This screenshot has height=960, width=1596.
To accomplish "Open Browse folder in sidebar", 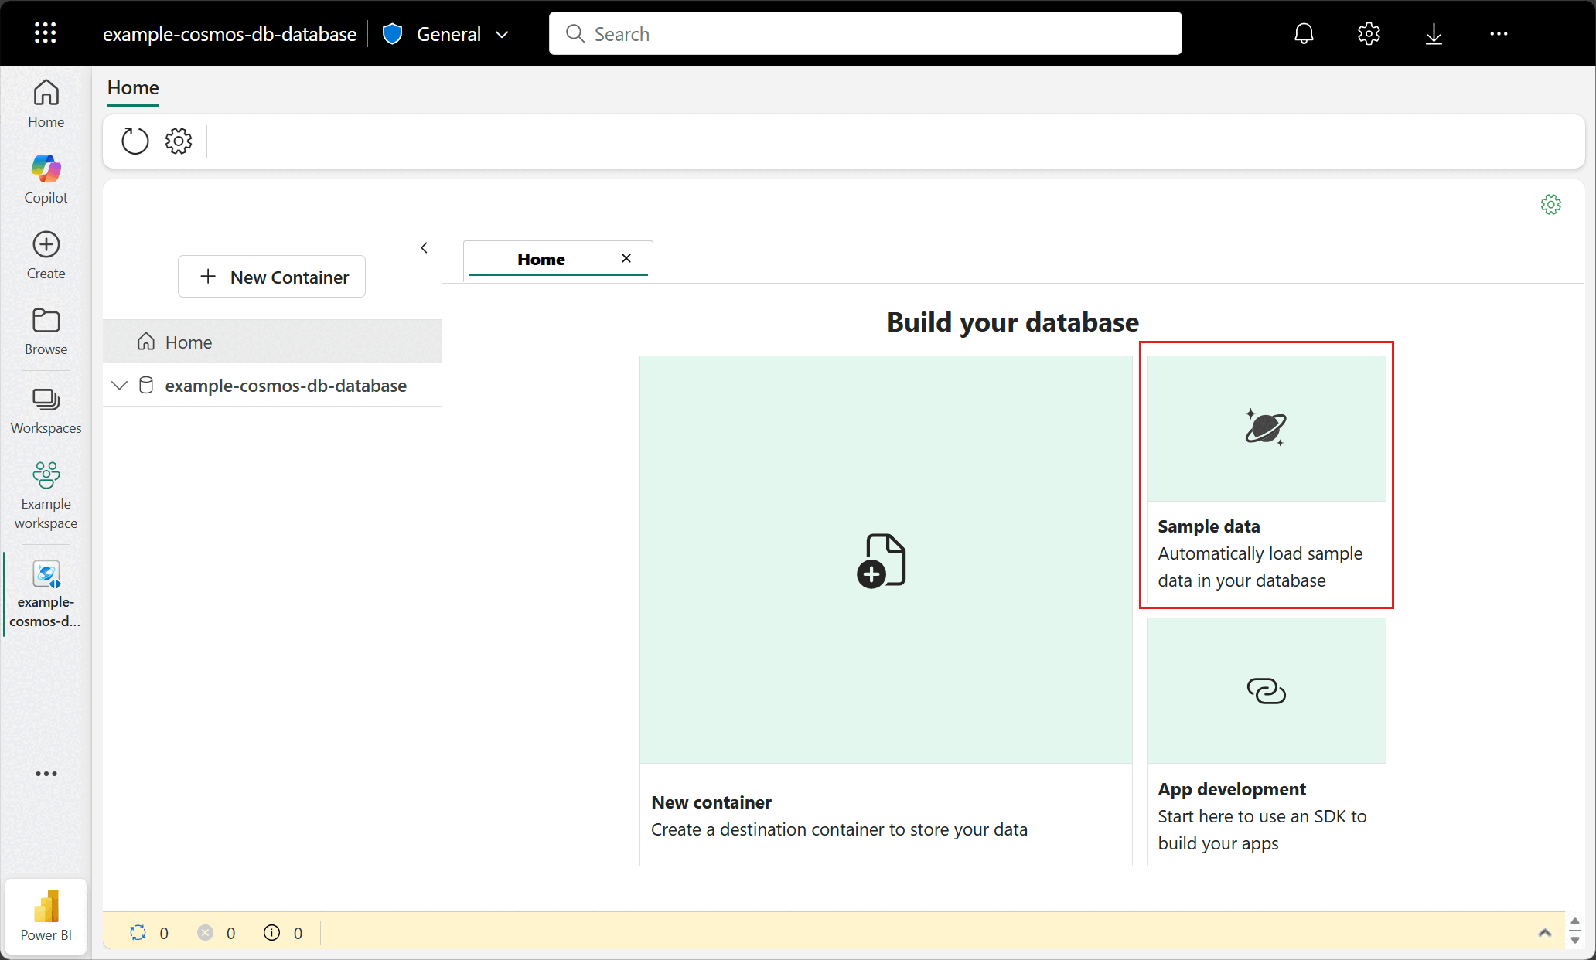I will click(46, 331).
